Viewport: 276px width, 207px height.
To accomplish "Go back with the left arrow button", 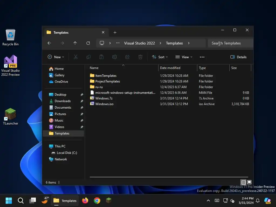I will pyautogui.click(x=49, y=43).
